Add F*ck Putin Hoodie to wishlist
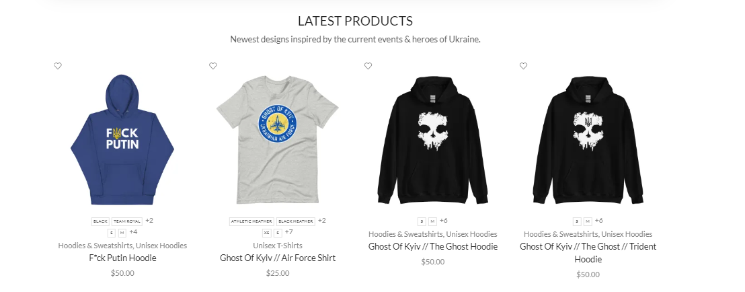This screenshot has width=745, height=292. tap(58, 66)
